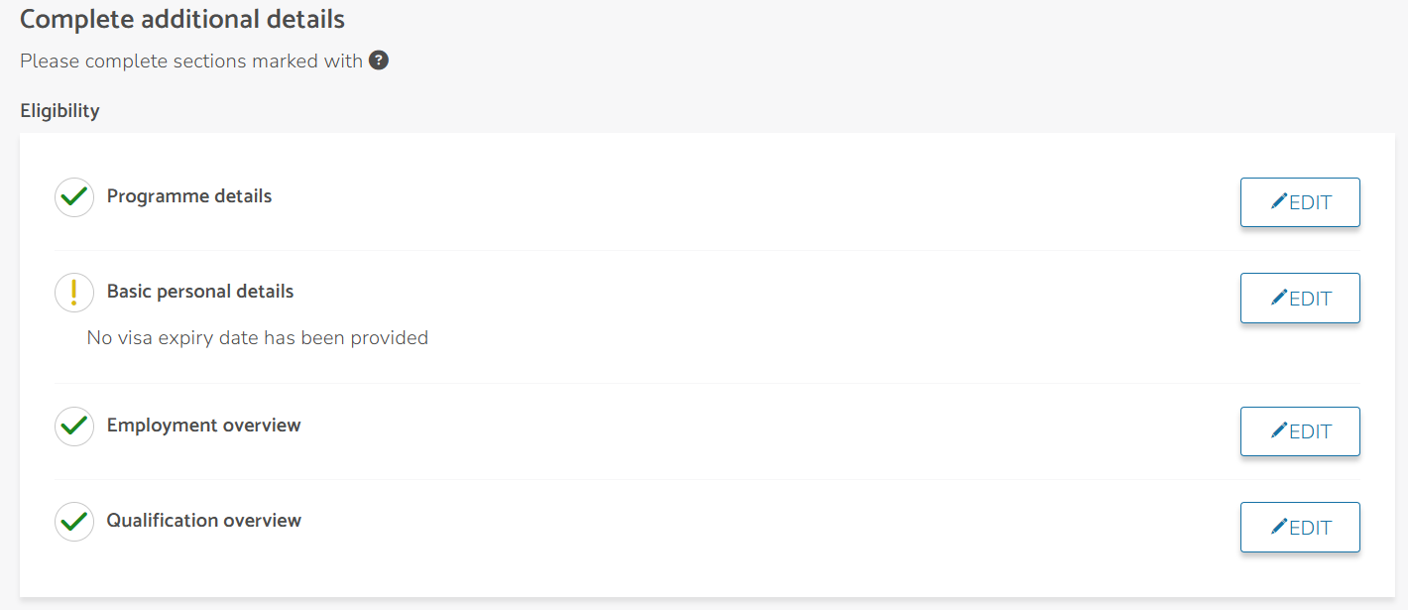Image resolution: width=1408 pixels, height=610 pixels.
Task: Click the green checkmark beside Employment overview
Action: 74,427
